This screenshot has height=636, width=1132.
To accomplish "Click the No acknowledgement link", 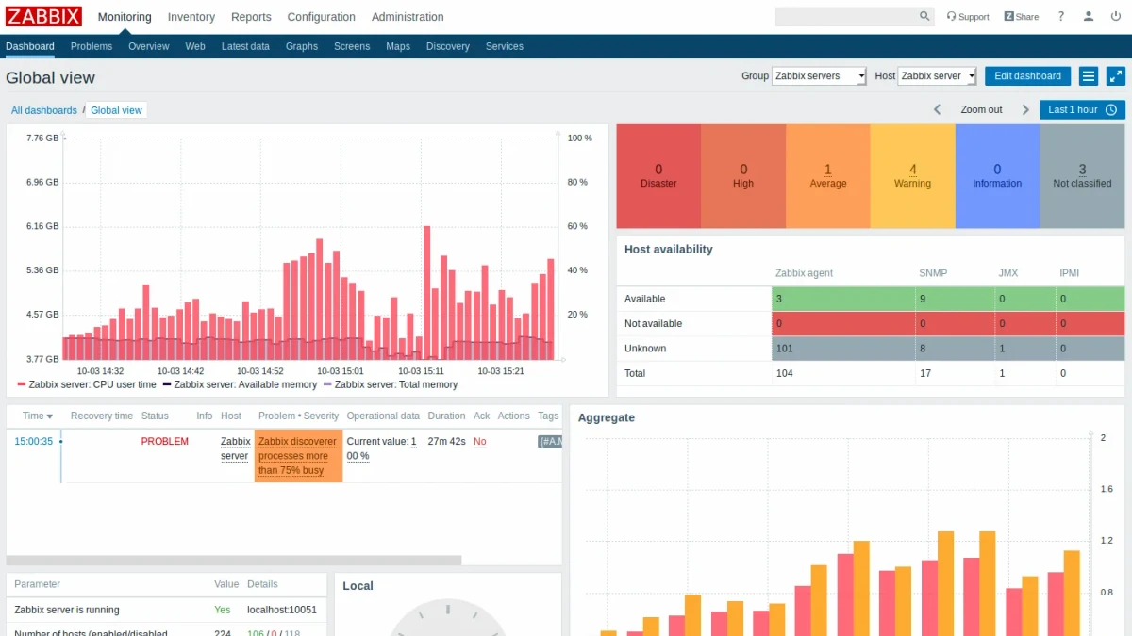I will pos(480,441).
